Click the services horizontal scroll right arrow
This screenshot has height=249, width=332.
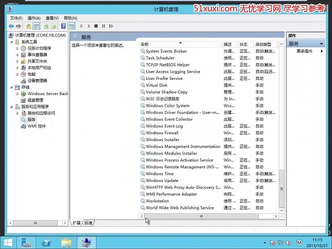276,216
